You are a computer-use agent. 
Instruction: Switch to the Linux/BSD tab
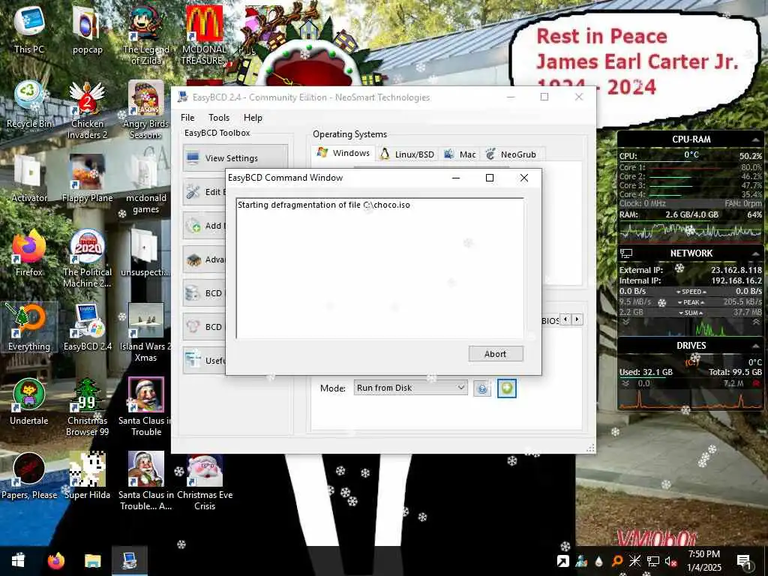point(407,154)
